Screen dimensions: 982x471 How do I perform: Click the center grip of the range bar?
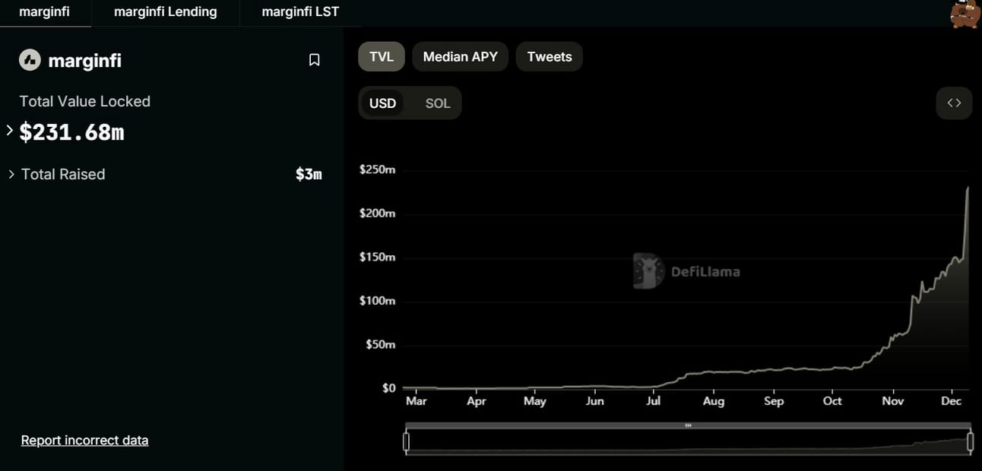688,425
